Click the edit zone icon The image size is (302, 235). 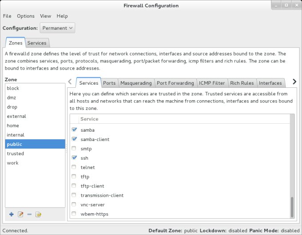coord(20,215)
